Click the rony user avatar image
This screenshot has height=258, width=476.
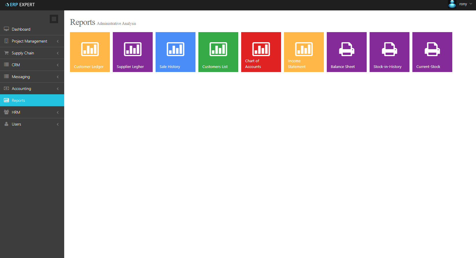452,4
